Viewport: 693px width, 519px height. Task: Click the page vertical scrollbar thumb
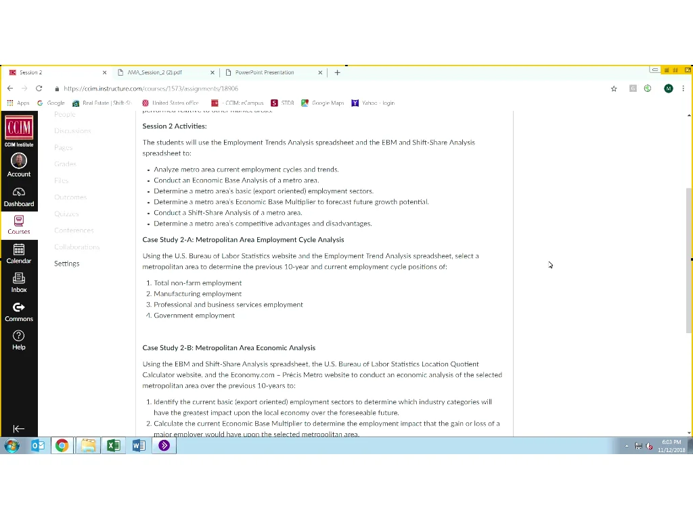tap(688, 260)
